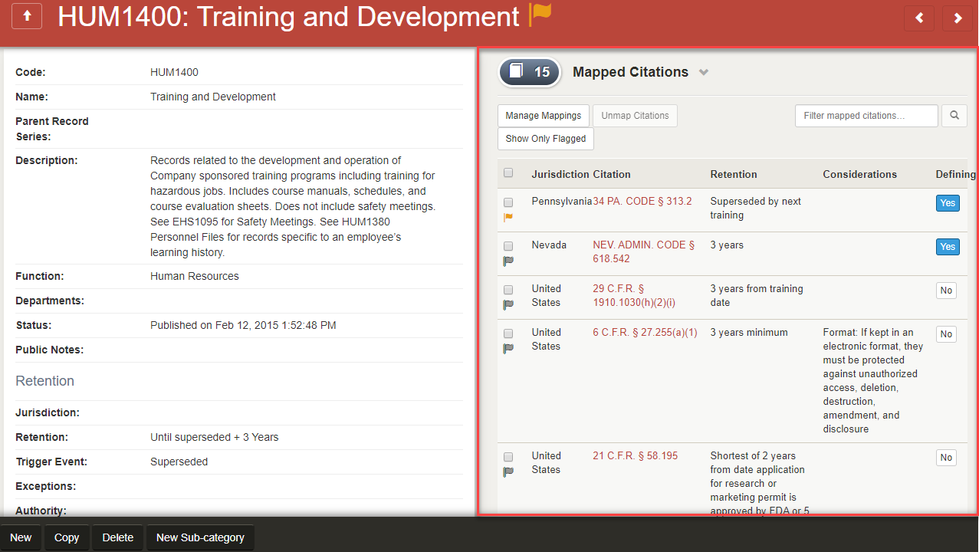This screenshot has width=979, height=552.
Task: Go to previous record with left chevron
Action: [x=919, y=18]
